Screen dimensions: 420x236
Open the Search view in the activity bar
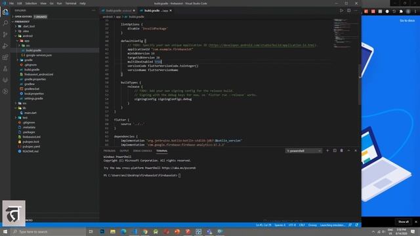click(x=5, y=23)
